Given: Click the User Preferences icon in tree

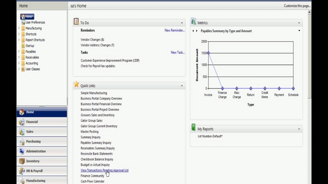Looking at the screenshot, I should 23,22.
